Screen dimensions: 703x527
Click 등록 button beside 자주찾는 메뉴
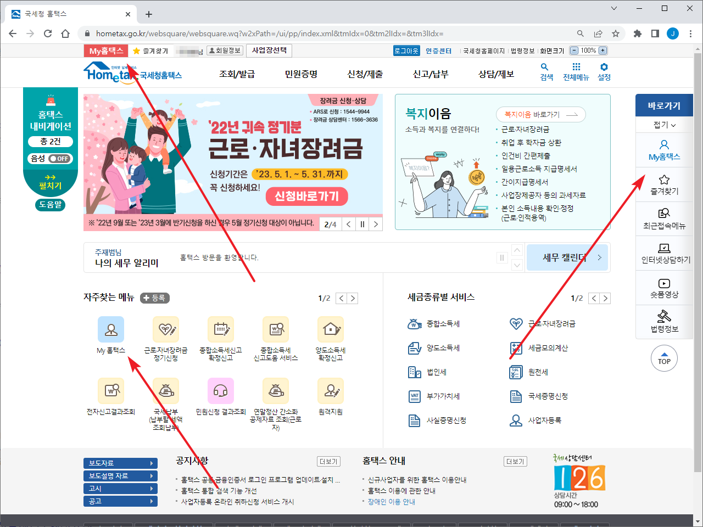[x=155, y=298]
